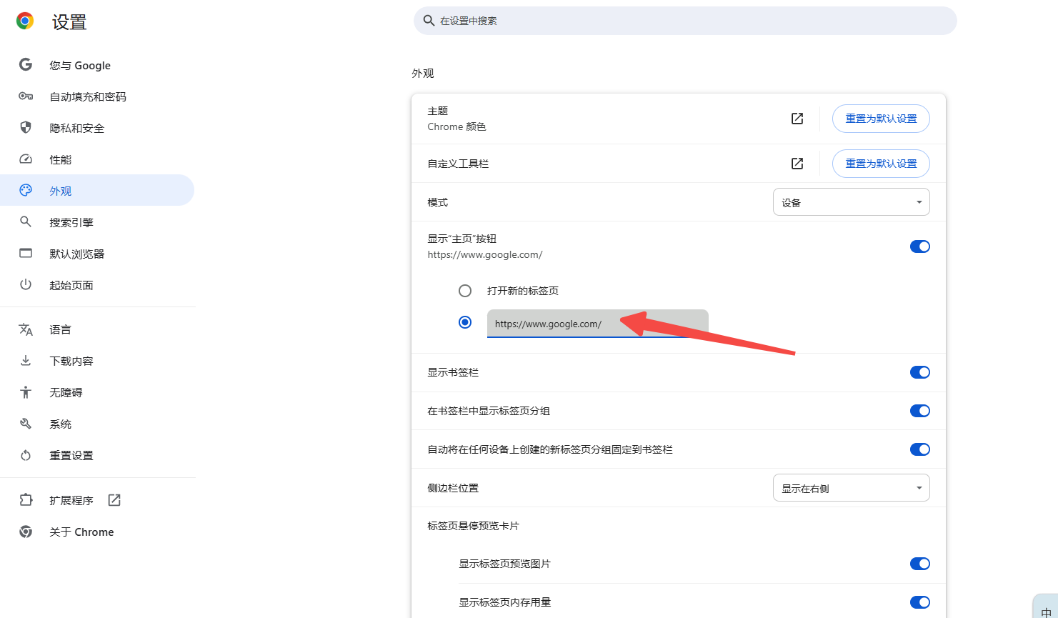The image size is (1058, 618).
Task: Click the palette icon for appearance
Action: point(26,191)
